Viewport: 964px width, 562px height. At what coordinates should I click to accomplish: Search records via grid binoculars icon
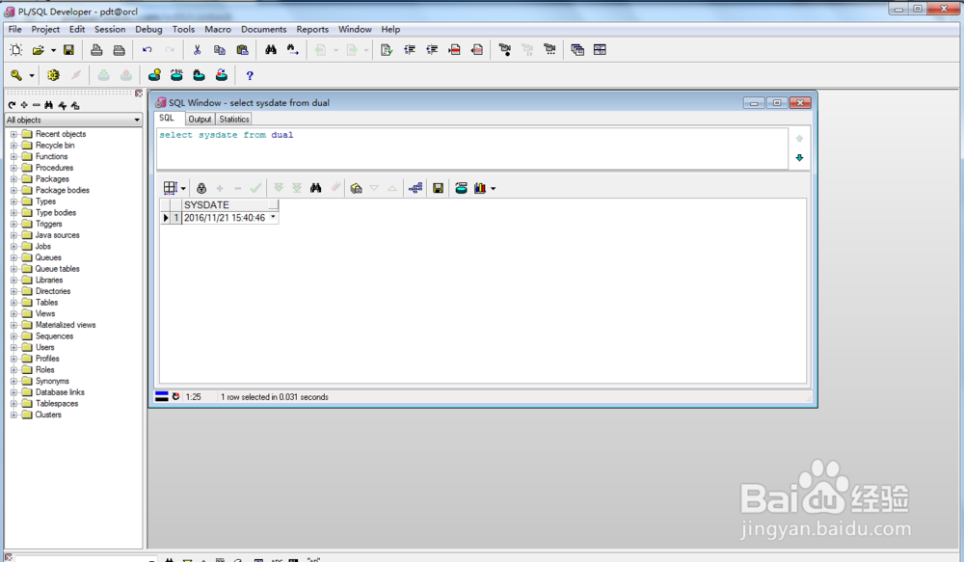pyautogui.click(x=315, y=188)
